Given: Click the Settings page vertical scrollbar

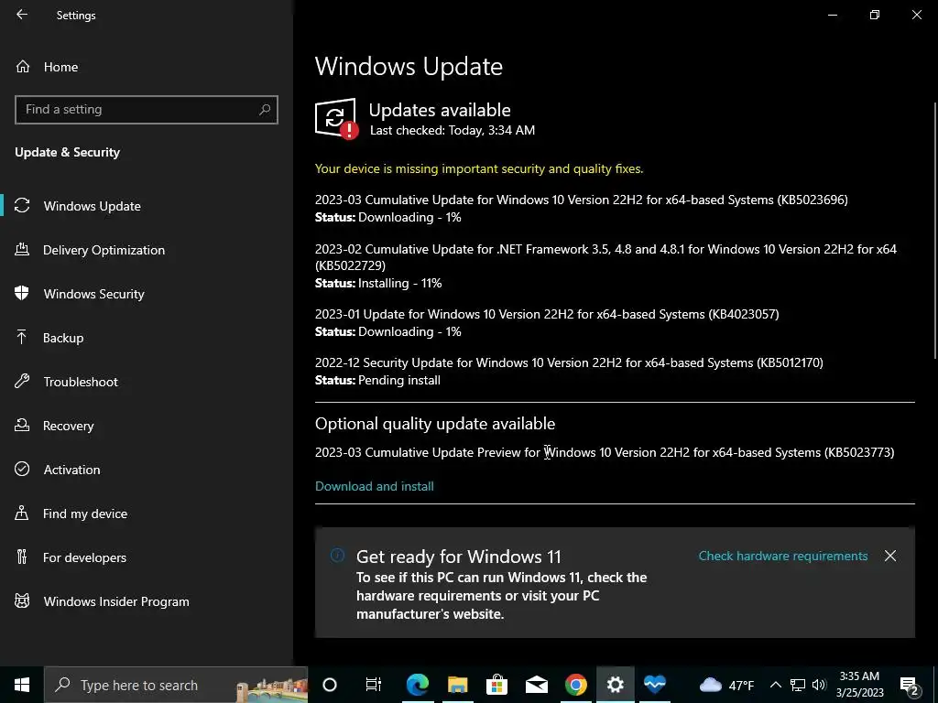Looking at the screenshot, I should pos(934,230).
